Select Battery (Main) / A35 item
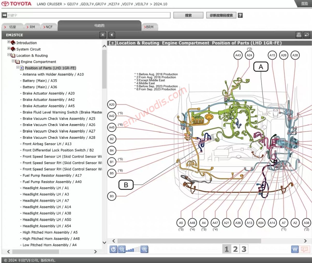This screenshot has width=312, height=263. pos(40,81)
